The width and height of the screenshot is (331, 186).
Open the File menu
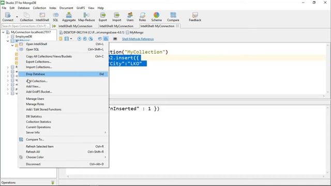pos(4,8)
